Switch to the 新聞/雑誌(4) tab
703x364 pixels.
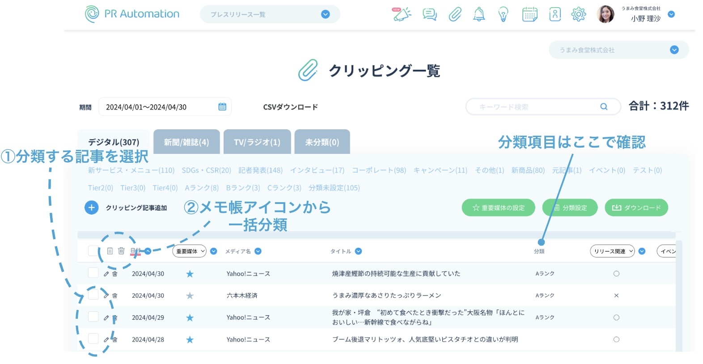(x=186, y=142)
